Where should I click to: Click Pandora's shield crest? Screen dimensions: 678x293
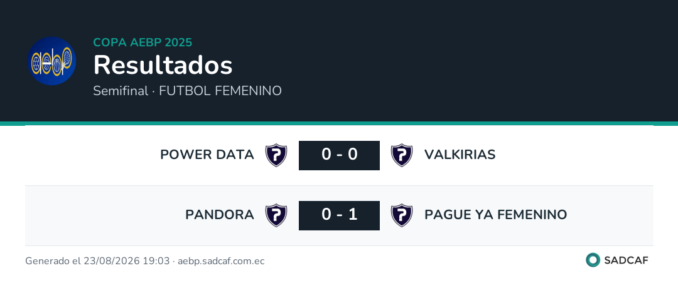[x=276, y=215]
